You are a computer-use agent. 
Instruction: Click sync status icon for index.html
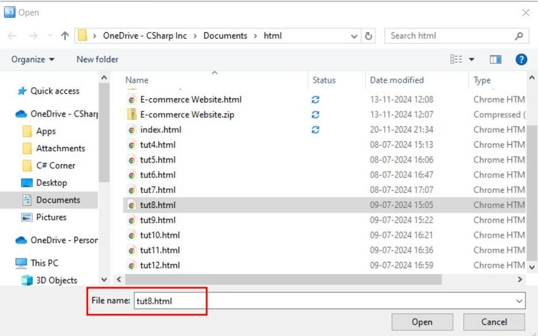coord(315,130)
